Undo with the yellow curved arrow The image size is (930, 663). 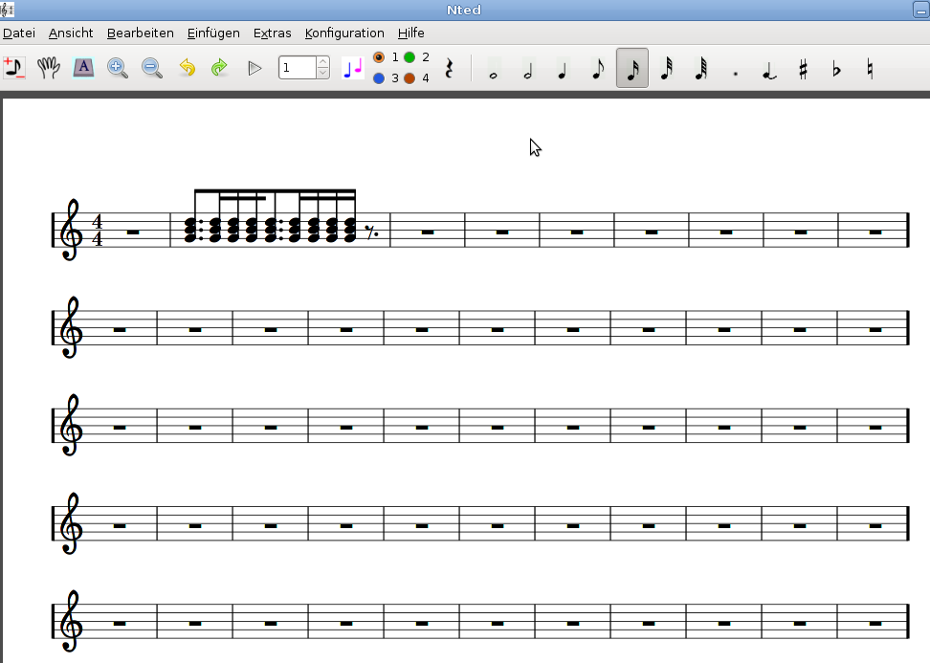(x=187, y=68)
